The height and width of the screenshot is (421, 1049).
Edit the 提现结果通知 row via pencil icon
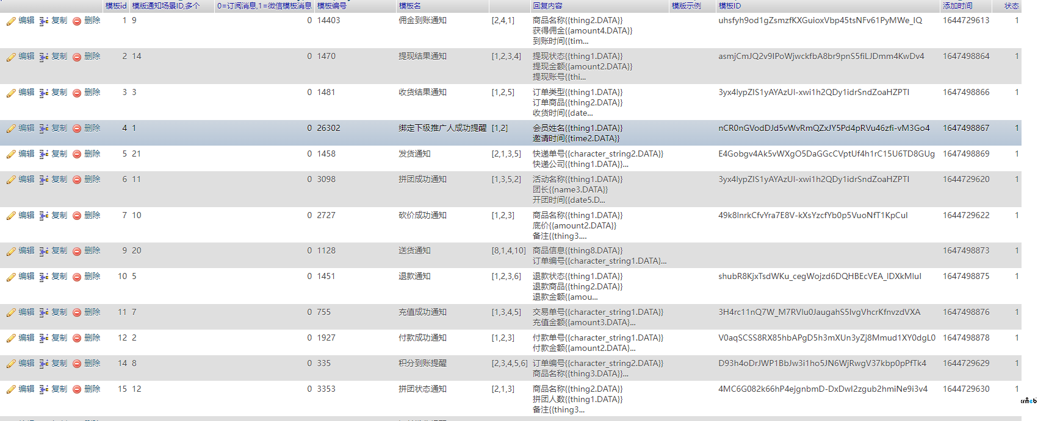[11, 57]
